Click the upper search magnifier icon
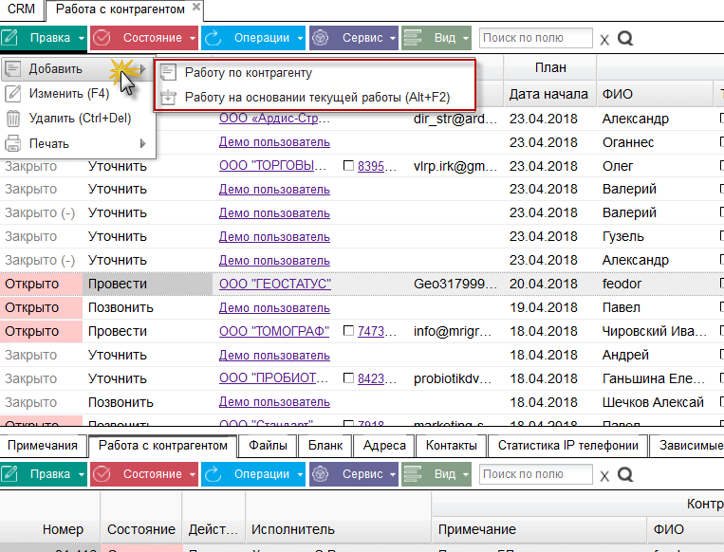 (625, 38)
